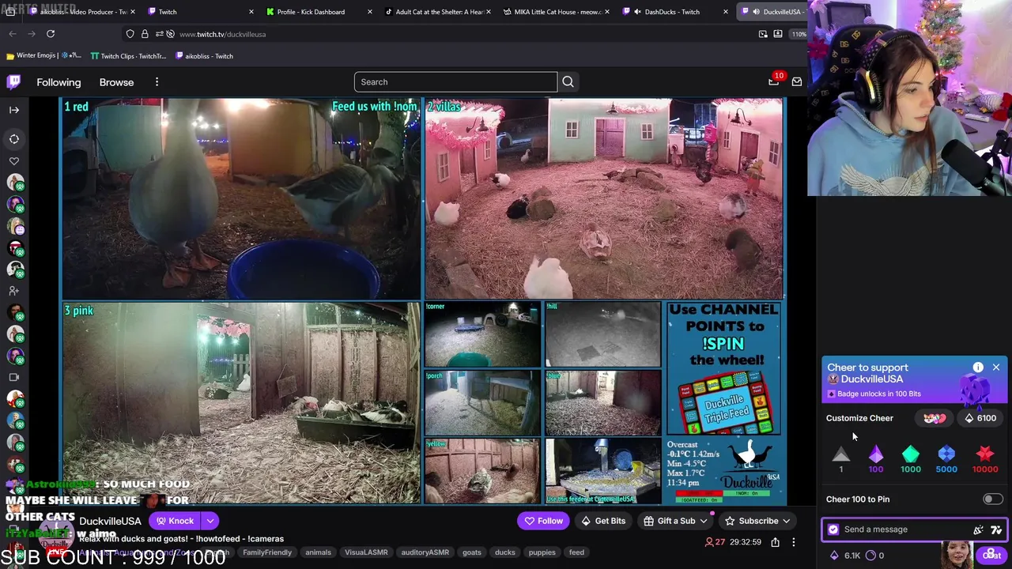Select the 5000 bit blue cheermote
Image resolution: width=1012 pixels, height=569 pixels.
(946, 459)
